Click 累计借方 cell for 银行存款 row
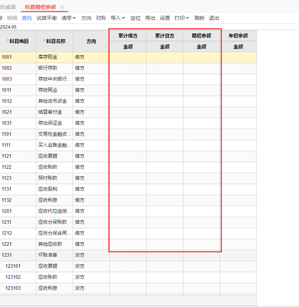Image resolution: width=299 pixels, height=307 pixels. 128,68
